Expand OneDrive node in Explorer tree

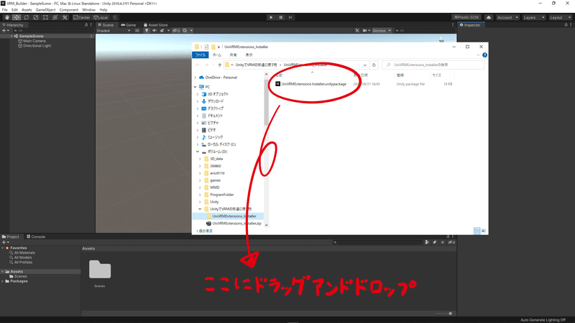coord(195,78)
